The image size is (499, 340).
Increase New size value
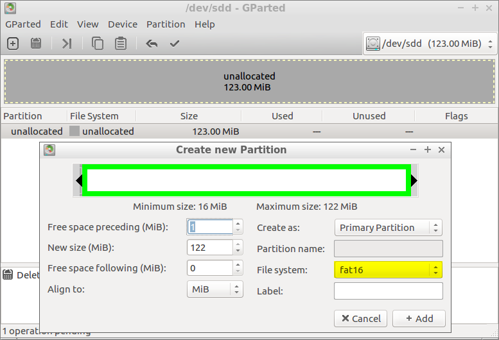point(238,244)
